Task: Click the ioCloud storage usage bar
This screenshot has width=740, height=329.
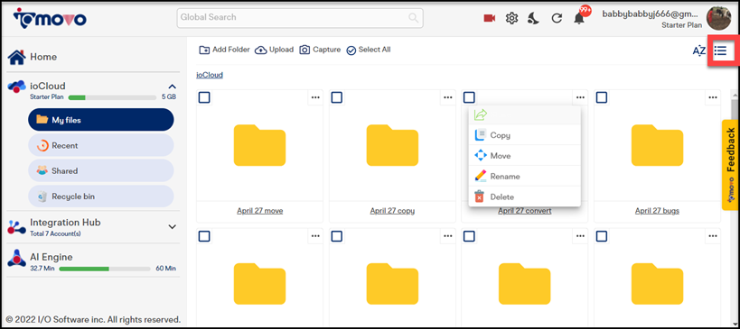Action: 112,97
